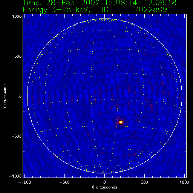Click the 1000 tick label on the X axis
Image resolution: width=193 pixels, height=193 pixels.
click(x=184, y=182)
